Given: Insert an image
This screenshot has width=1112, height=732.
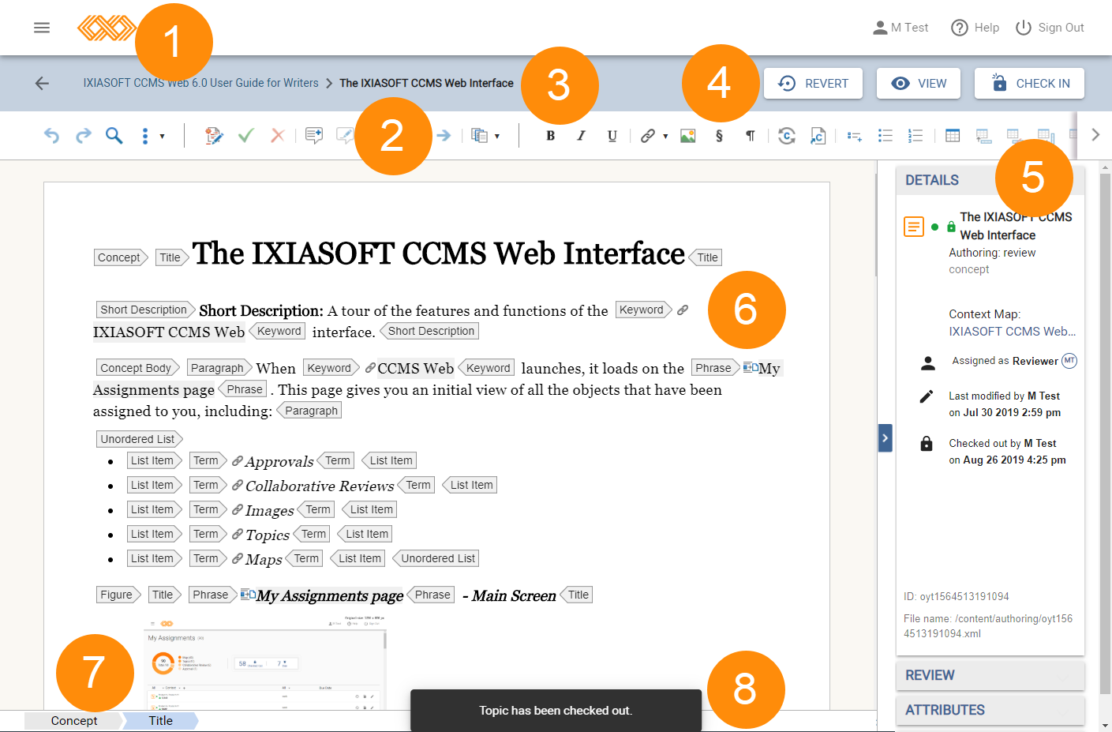Looking at the screenshot, I should click(x=688, y=136).
